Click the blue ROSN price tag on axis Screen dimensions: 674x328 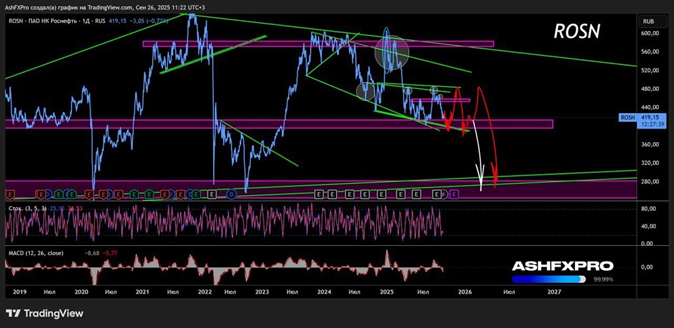pyautogui.click(x=627, y=117)
